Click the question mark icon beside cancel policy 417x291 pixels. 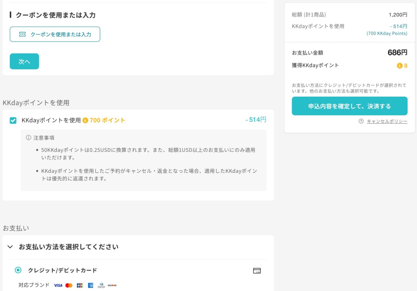[x=361, y=122]
